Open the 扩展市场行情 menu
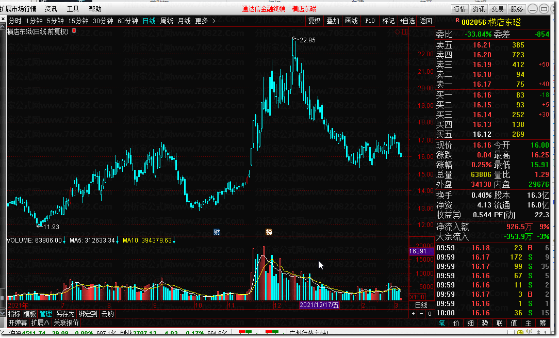This screenshot has height=338, width=559. [19, 9]
